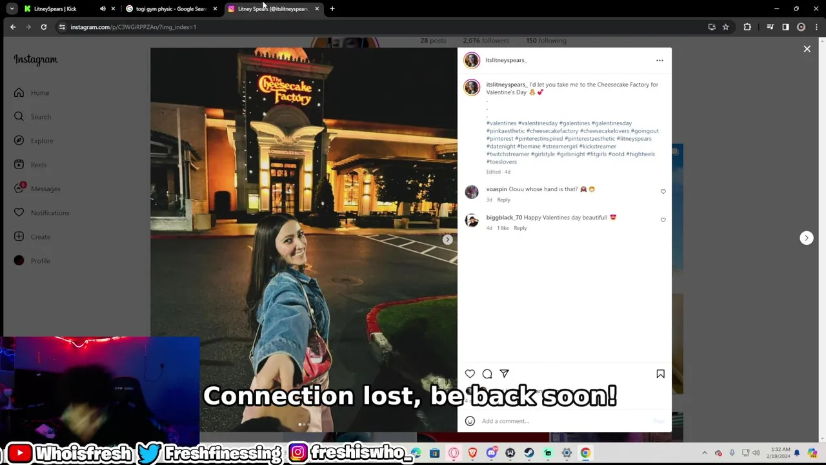Open Opera from the taskbar

point(454,453)
